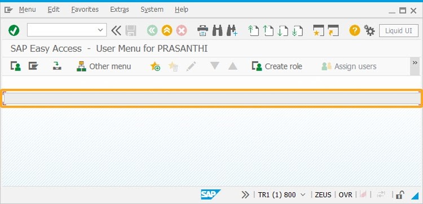This screenshot has width=423, height=204.
Task: Click the red Cancel icon
Action: tap(182, 30)
